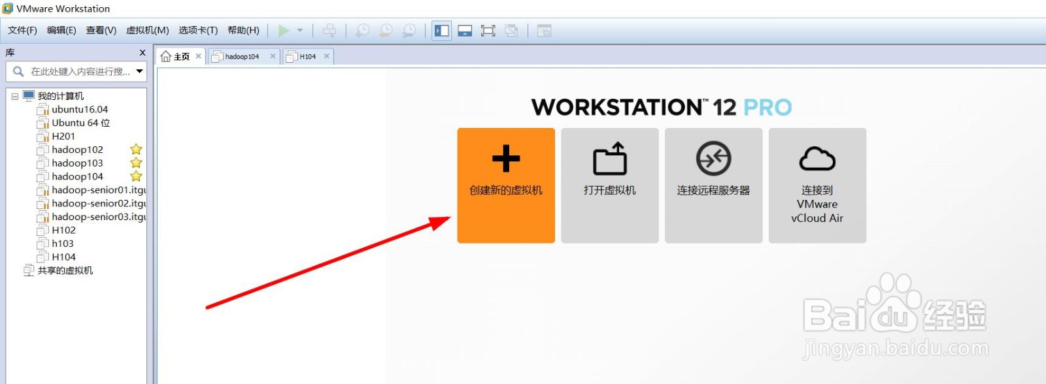Screen dimensions: 1046x384
Task: Close the 库 library panel
Action: (x=143, y=52)
